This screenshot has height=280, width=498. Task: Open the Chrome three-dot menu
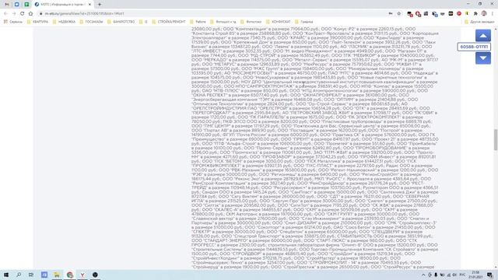tap(493, 14)
